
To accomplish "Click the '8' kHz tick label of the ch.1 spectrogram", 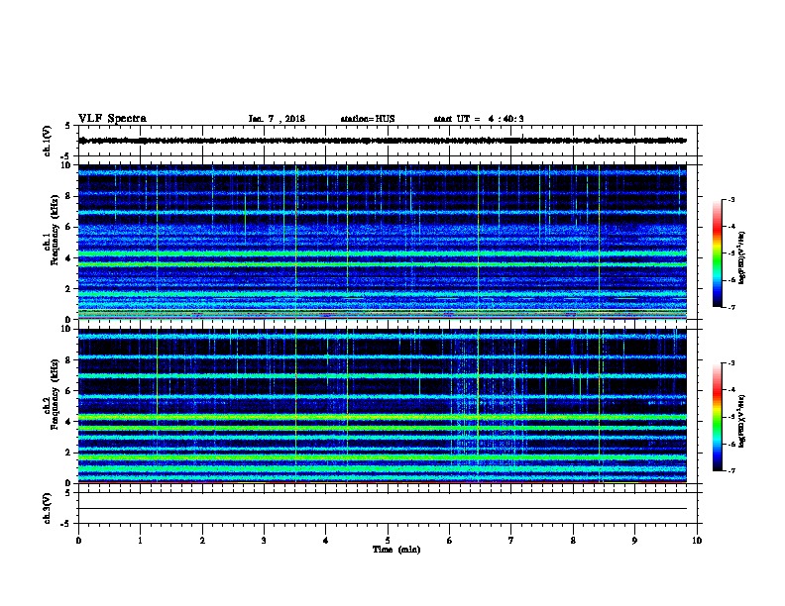I will click(68, 196).
